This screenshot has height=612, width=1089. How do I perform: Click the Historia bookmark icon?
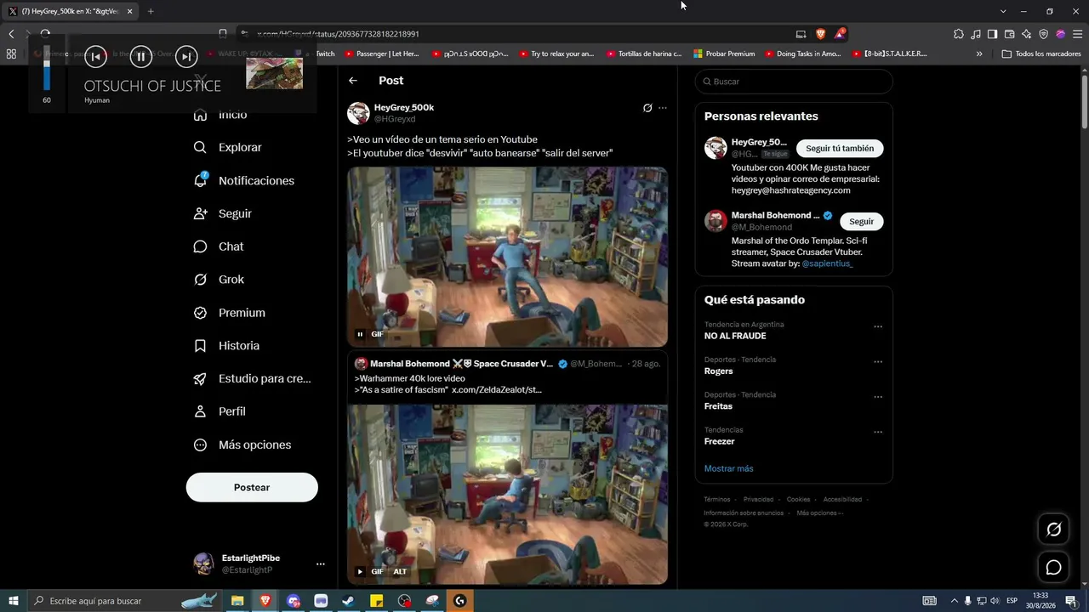point(200,346)
